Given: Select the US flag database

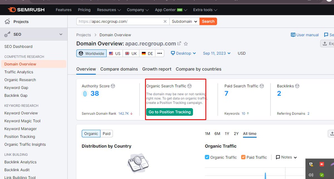Looking at the screenshot, I should coord(114,53).
